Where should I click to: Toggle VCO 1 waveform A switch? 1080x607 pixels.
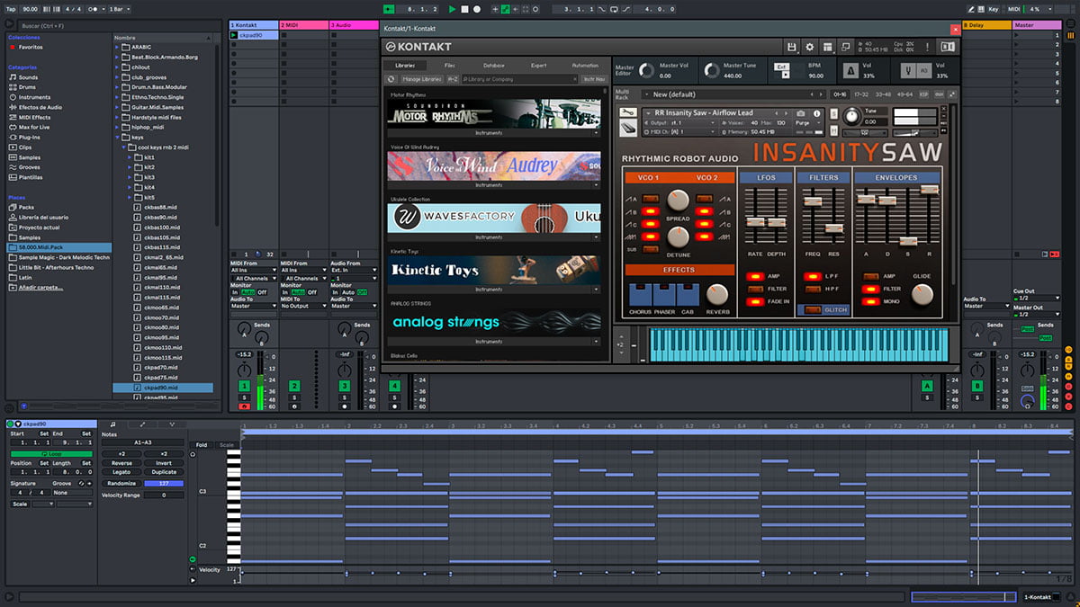(x=649, y=199)
